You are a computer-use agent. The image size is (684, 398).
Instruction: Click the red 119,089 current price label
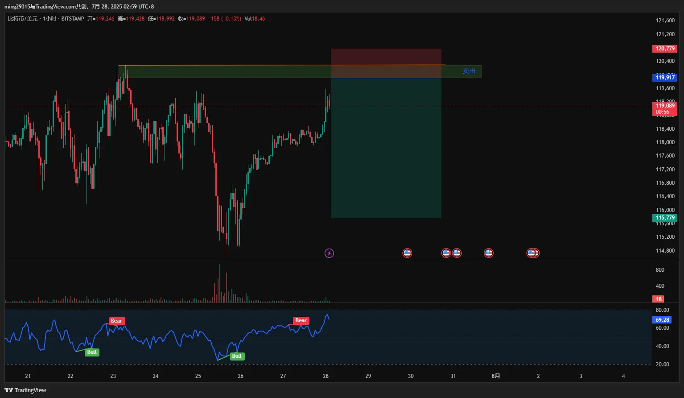pos(665,109)
